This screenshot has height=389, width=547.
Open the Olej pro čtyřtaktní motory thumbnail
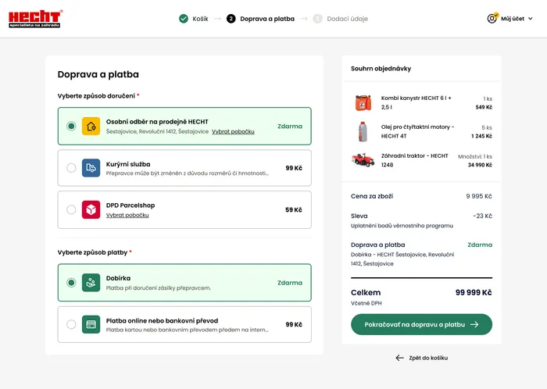click(x=363, y=131)
